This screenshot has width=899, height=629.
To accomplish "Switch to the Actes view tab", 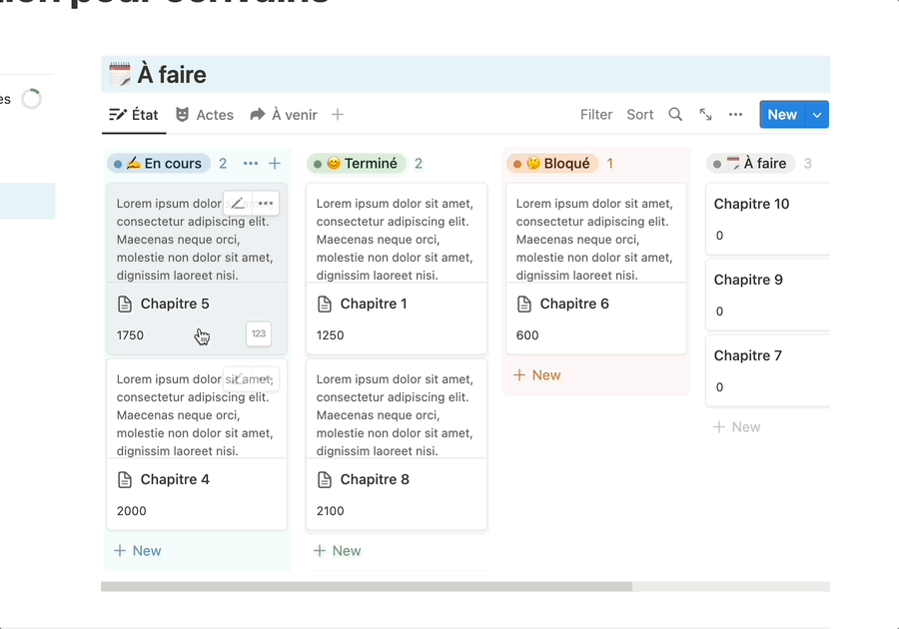I will (204, 115).
